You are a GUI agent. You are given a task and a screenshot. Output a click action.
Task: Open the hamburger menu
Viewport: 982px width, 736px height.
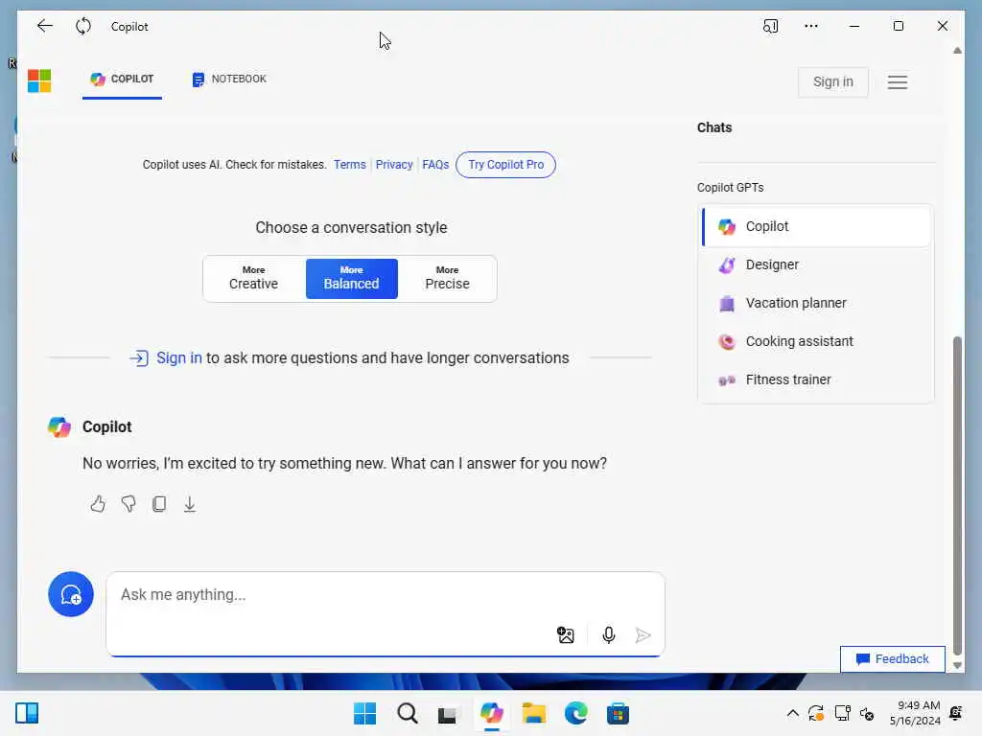coord(898,82)
